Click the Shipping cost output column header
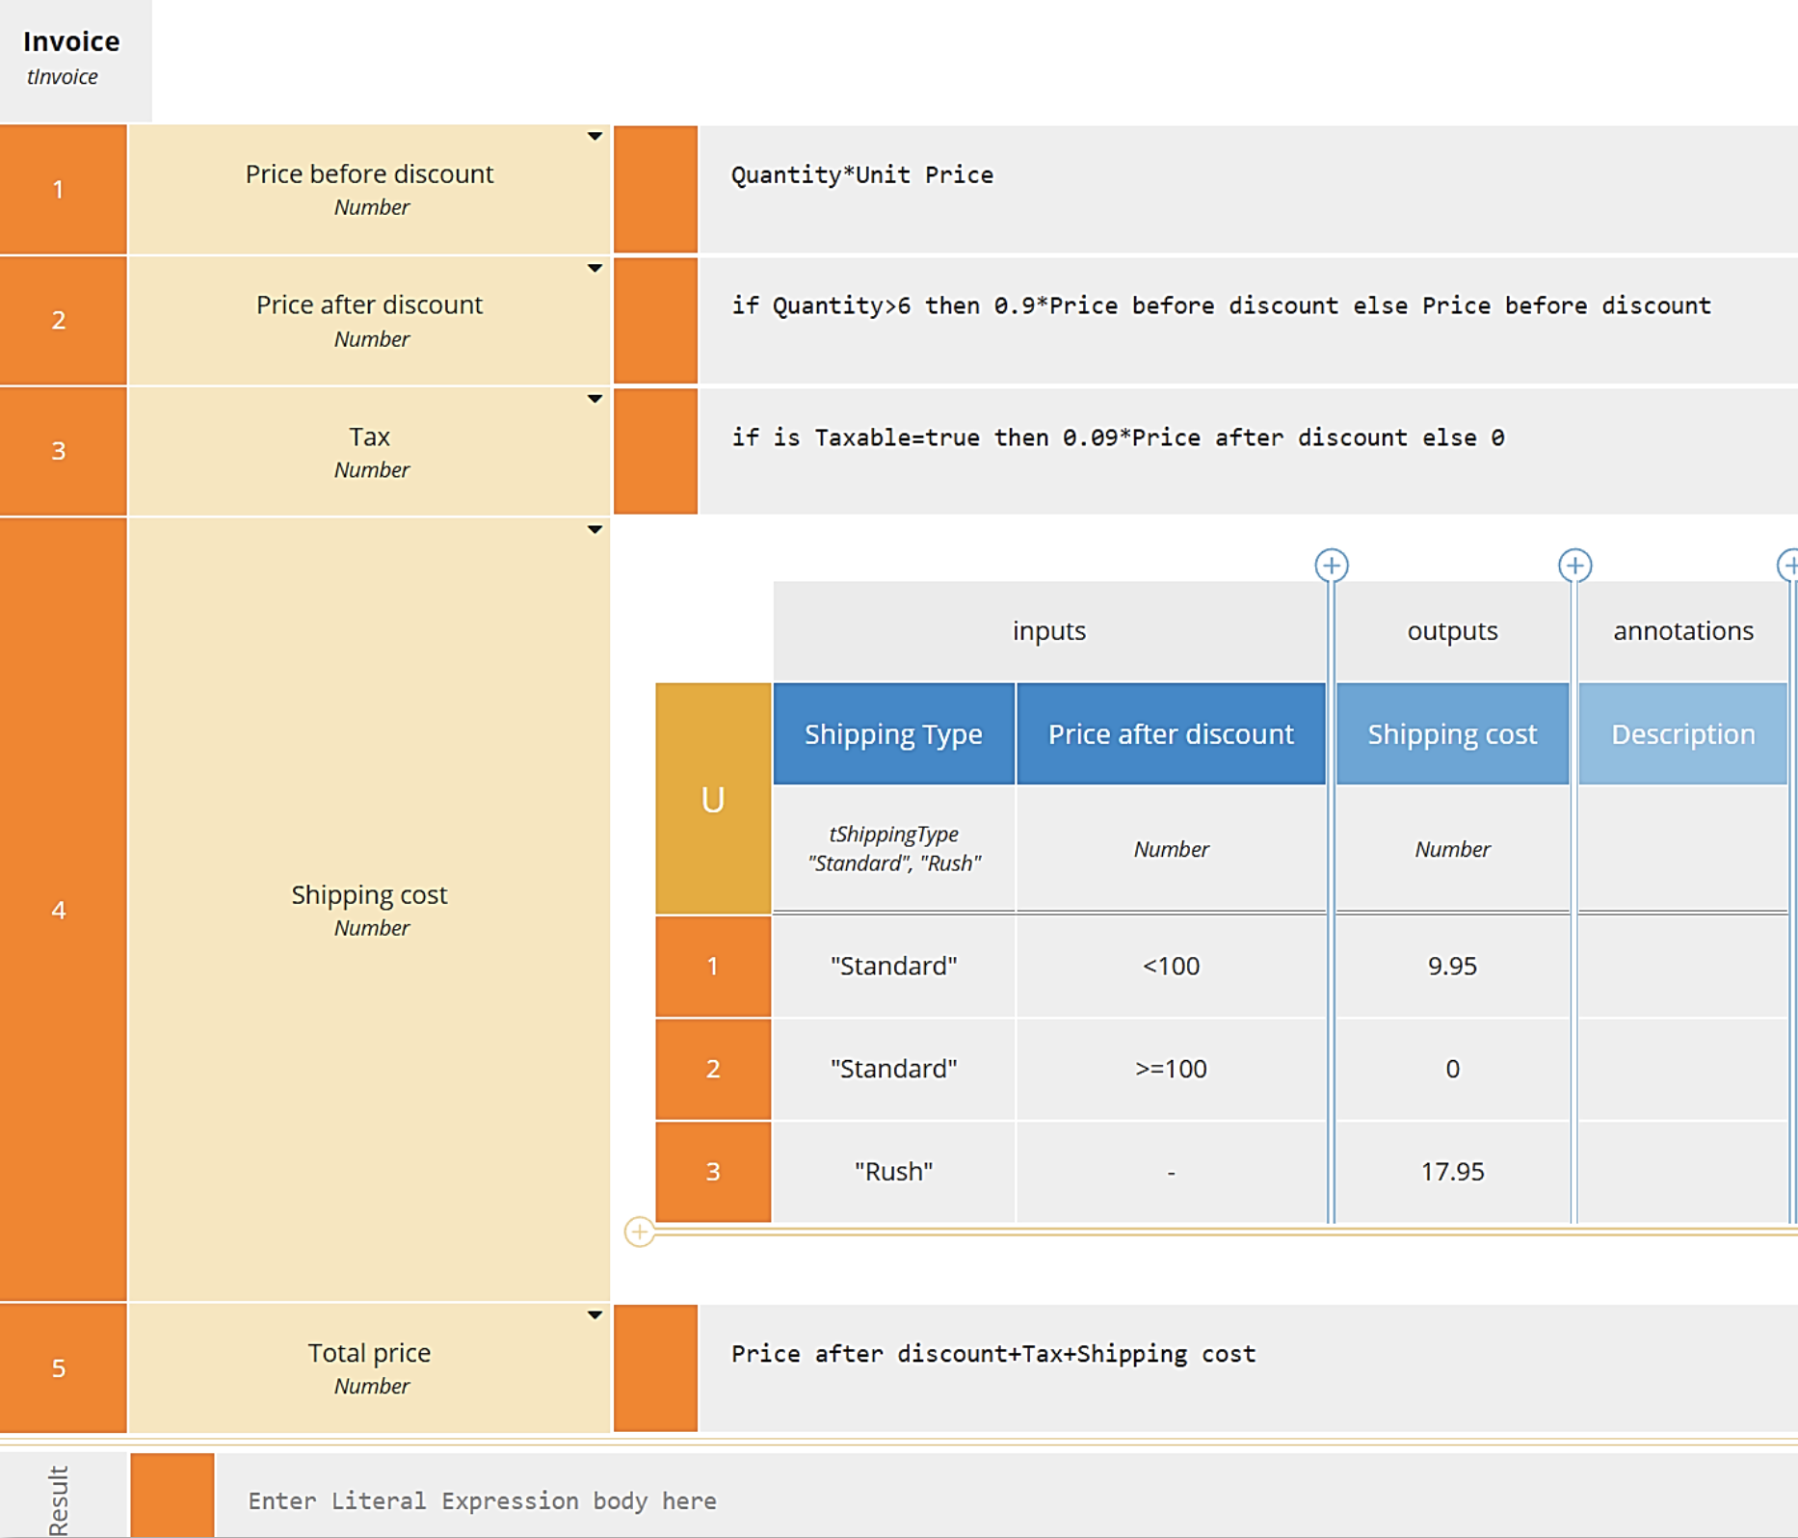Image resolution: width=1798 pixels, height=1538 pixels. pyautogui.click(x=1451, y=734)
